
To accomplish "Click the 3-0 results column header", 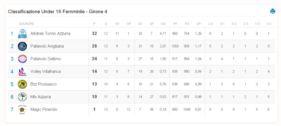I will coord(210,24).
